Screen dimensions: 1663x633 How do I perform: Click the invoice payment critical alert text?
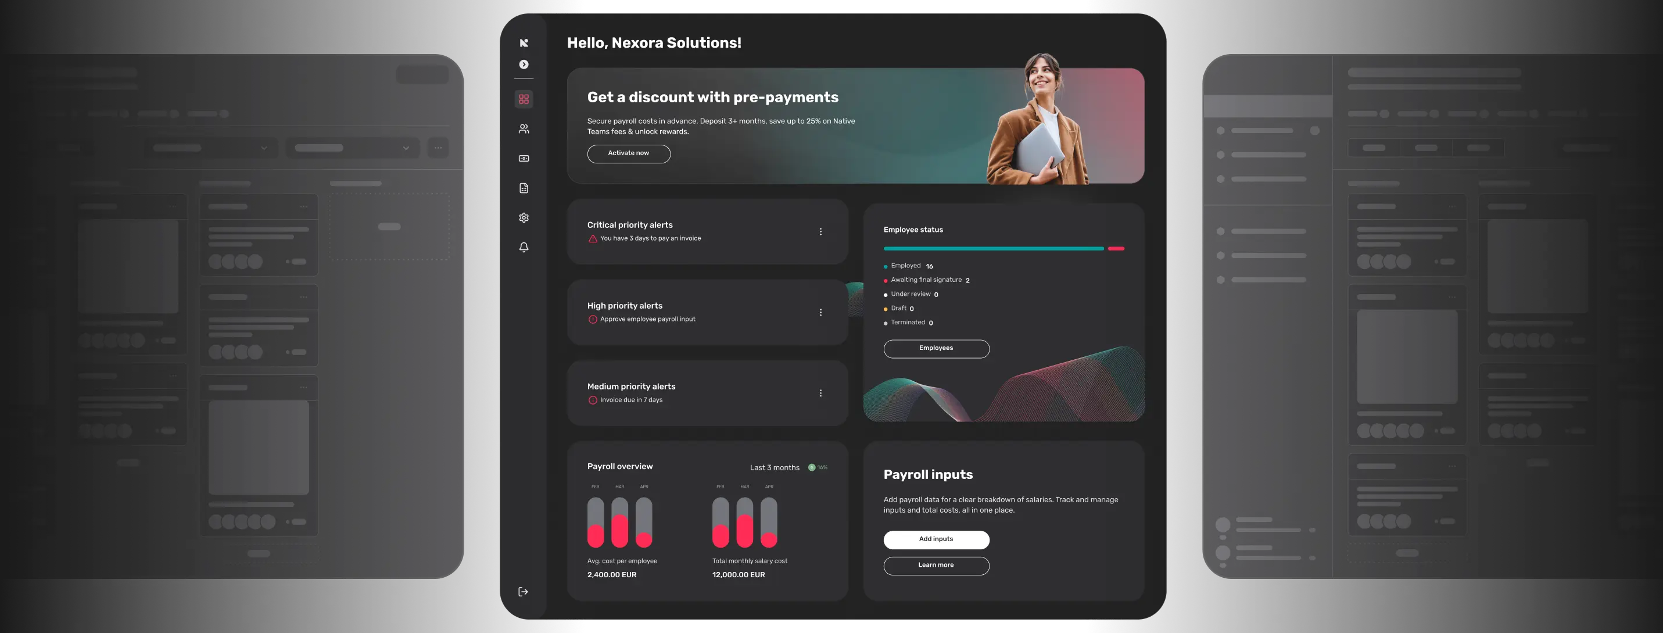650,239
